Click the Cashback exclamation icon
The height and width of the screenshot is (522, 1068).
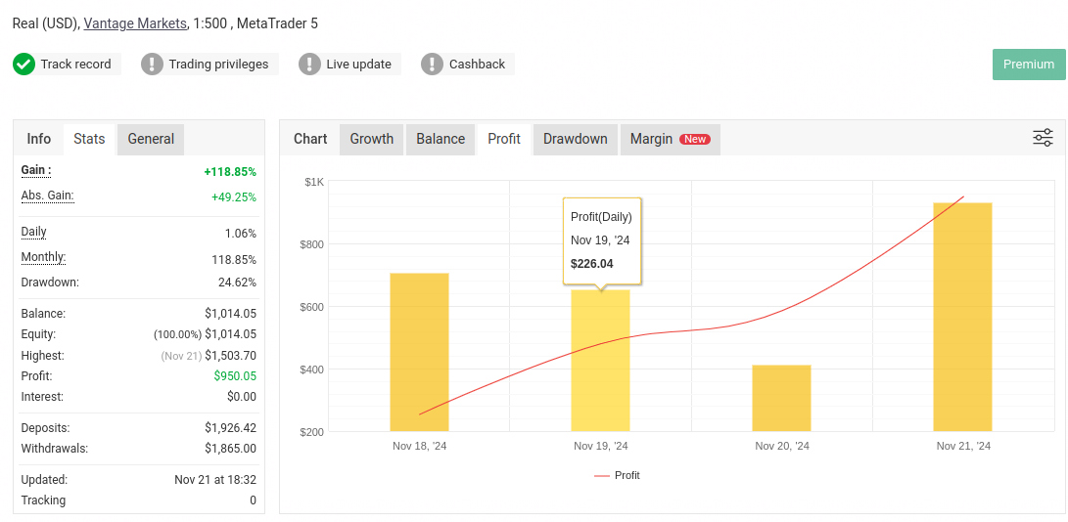(432, 65)
